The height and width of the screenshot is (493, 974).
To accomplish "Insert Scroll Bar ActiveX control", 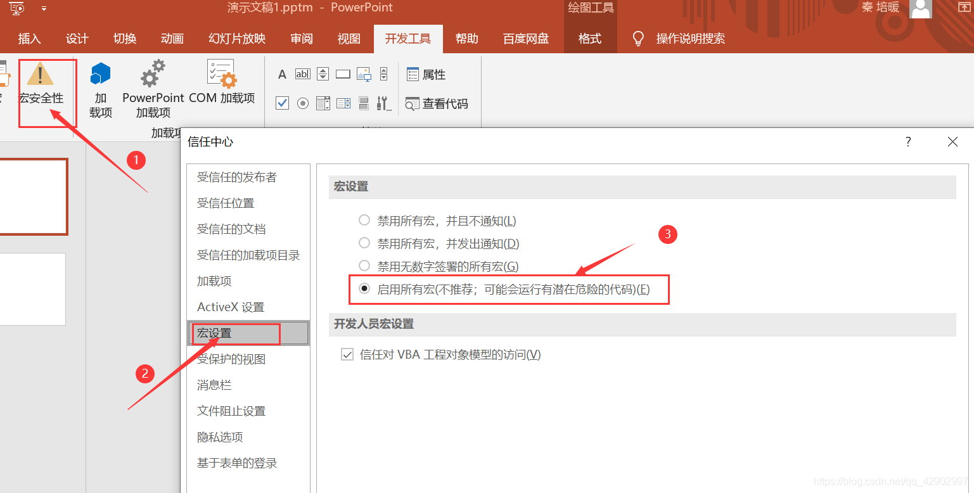I will pos(383,74).
